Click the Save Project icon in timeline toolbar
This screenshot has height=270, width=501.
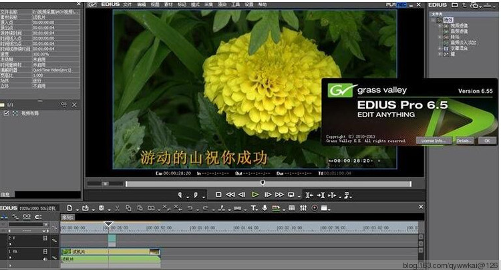click(x=102, y=208)
